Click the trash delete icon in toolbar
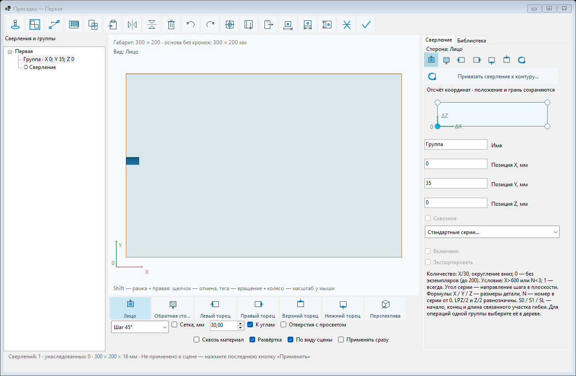This screenshot has width=576, height=376. [171, 25]
